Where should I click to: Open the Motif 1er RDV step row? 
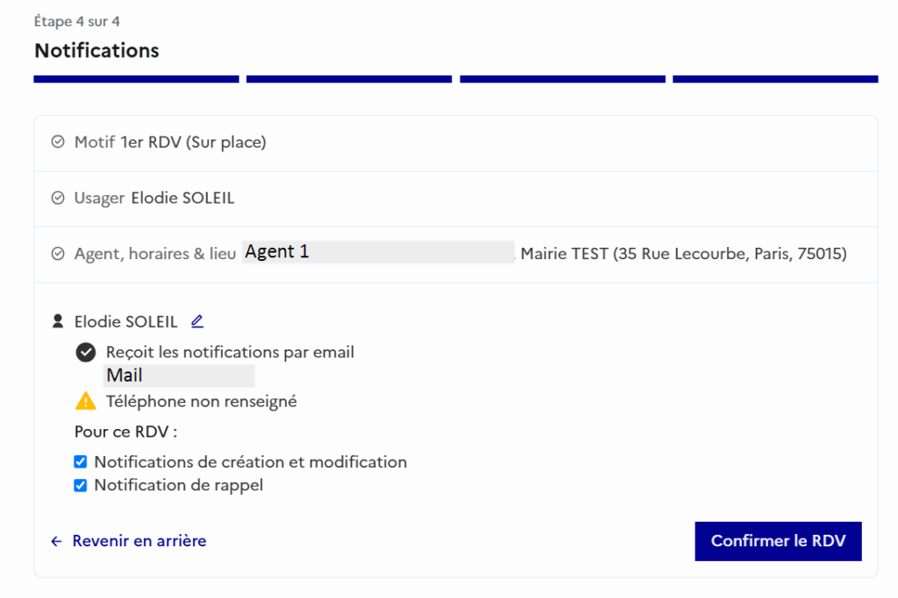click(456, 143)
